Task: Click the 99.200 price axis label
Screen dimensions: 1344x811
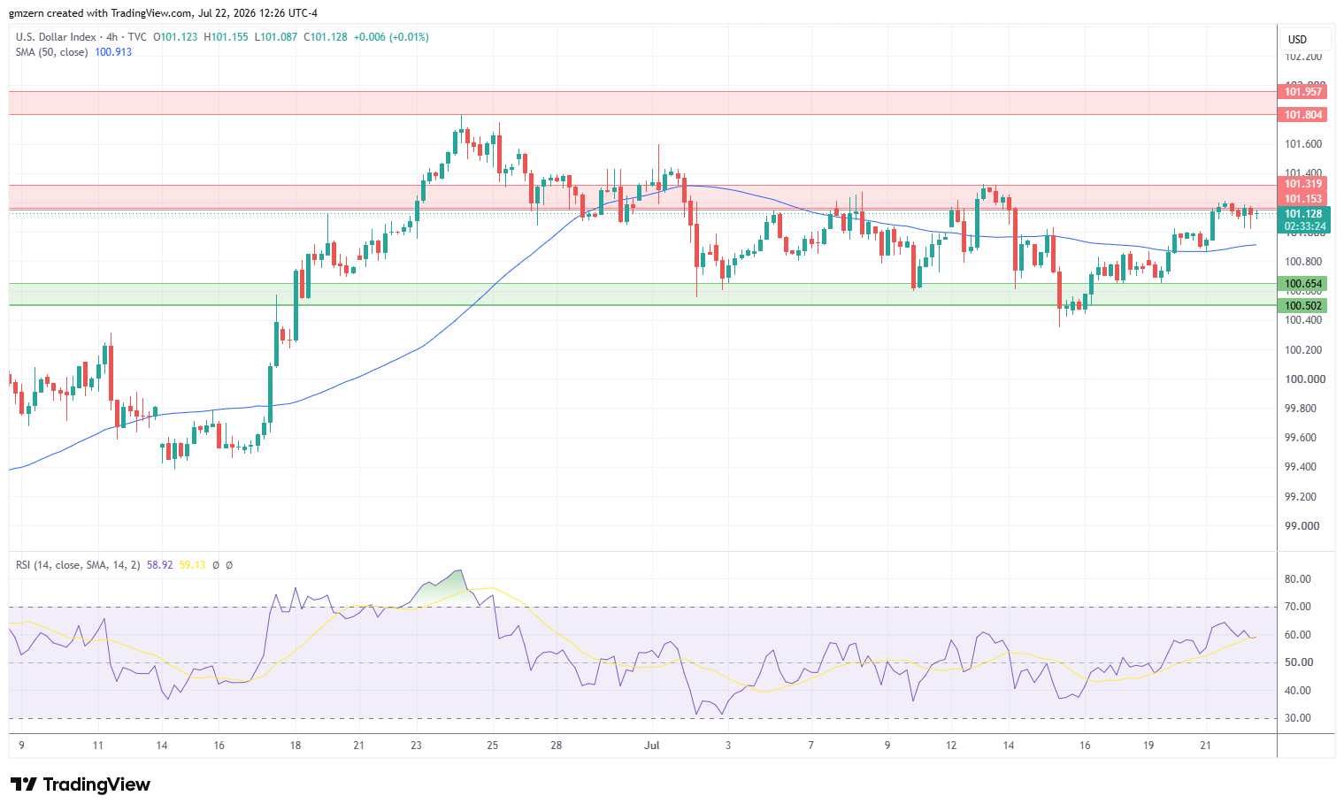Action: pos(1301,497)
